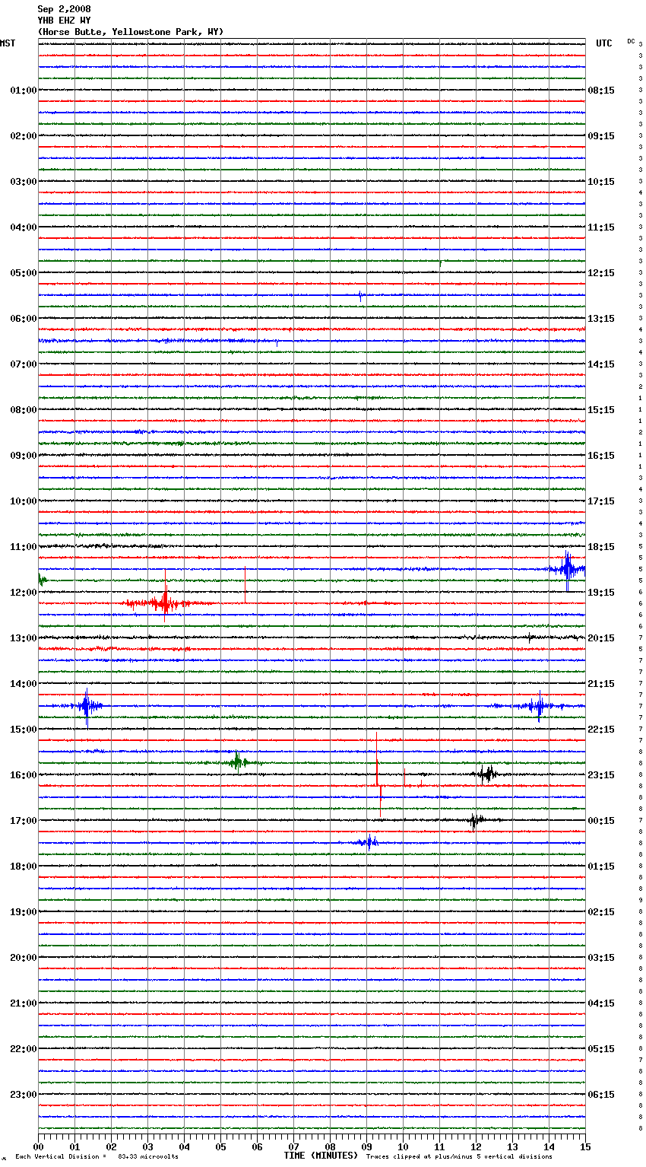This screenshot has width=646, height=1167.
Task: Click the black event near minute 12 at 17:00
Action: 475,820
